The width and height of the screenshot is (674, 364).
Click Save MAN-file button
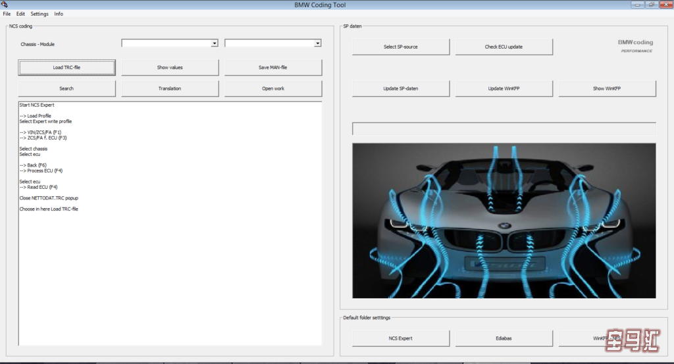272,67
